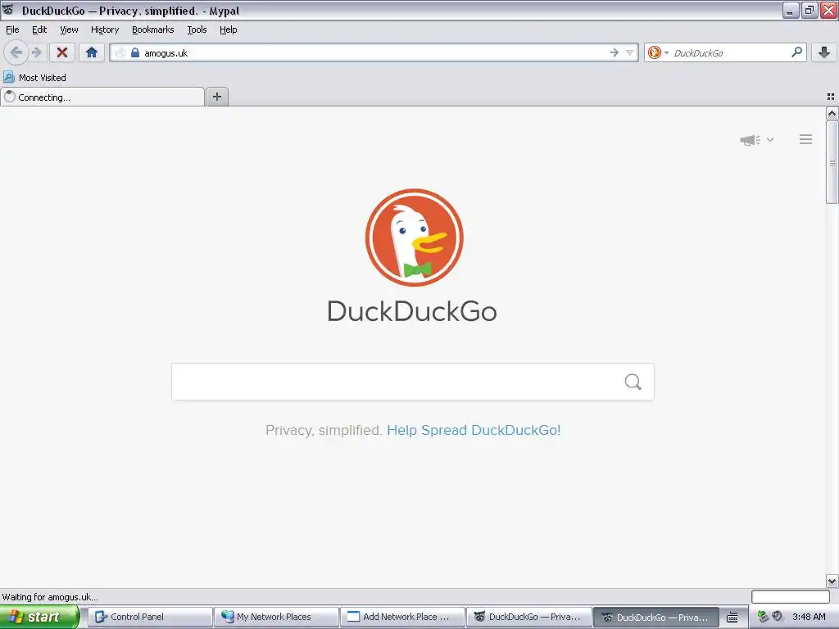Switch to Control Panel taskbar window
839x629 pixels.
[150, 617]
